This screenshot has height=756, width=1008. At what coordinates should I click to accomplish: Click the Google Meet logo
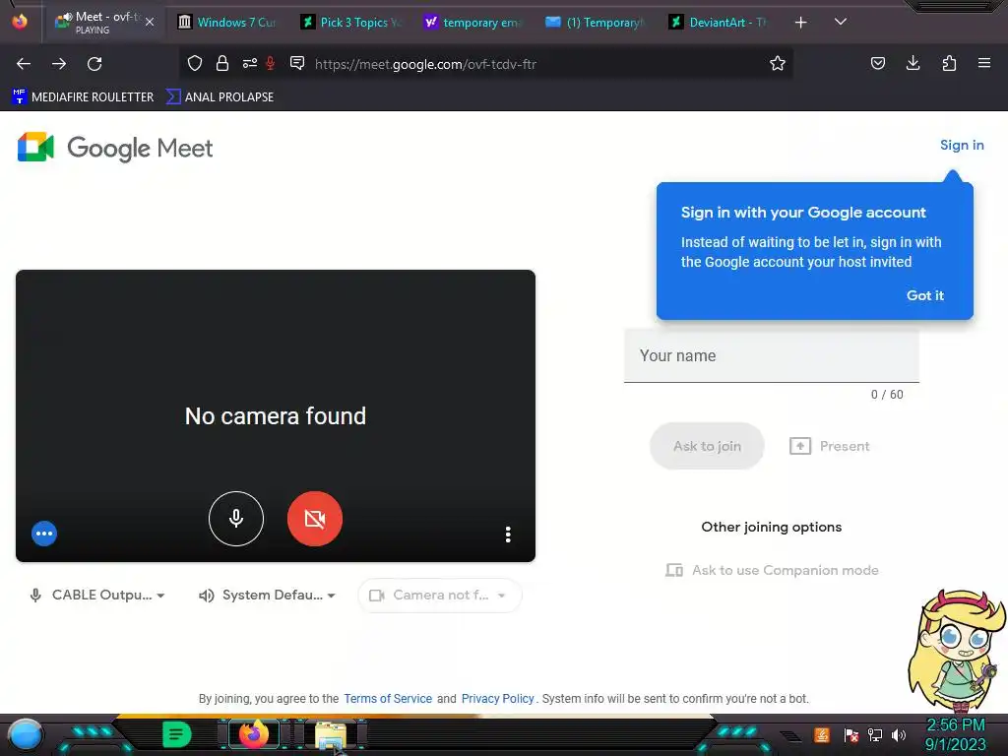click(115, 148)
